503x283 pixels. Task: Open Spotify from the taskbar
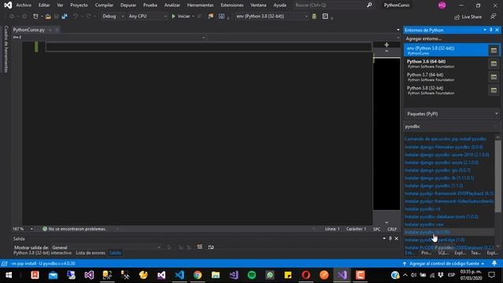click(x=251, y=275)
